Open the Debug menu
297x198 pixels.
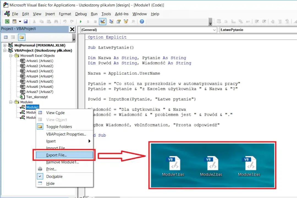tap(81, 14)
